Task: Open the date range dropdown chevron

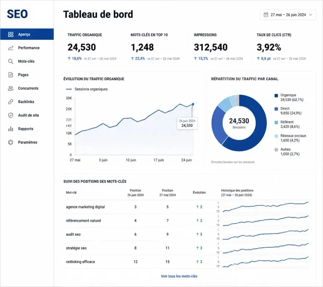Action: click(311, 15)
